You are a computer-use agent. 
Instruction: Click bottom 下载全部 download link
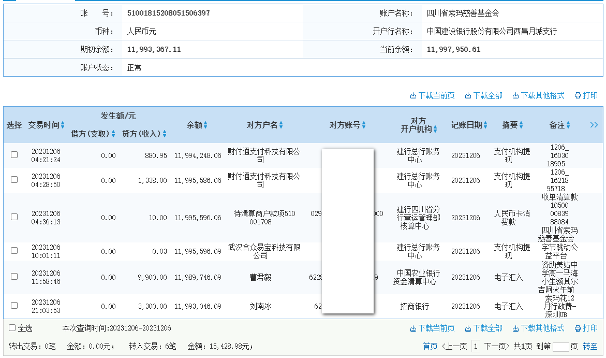[x=483, y=328]
